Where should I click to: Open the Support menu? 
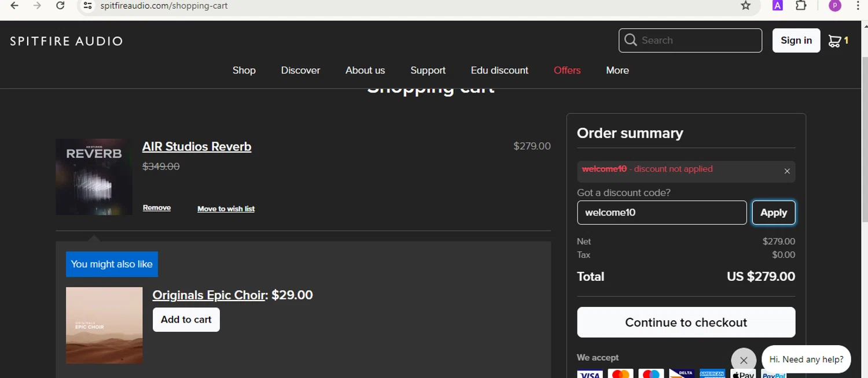click(428, 70)
